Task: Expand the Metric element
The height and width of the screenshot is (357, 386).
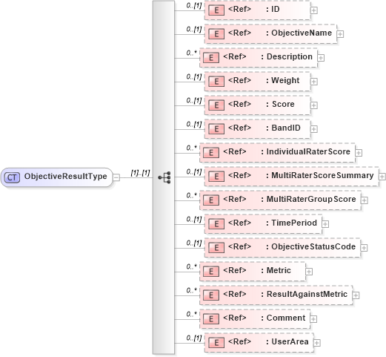Action: pyautogui.click(x=309, y=272)
